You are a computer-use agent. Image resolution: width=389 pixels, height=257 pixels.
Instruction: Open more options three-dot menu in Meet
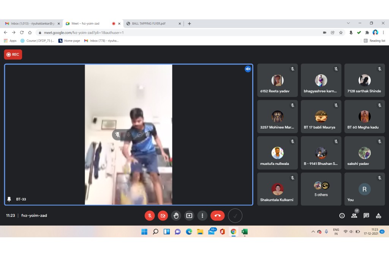click(202, 216)
